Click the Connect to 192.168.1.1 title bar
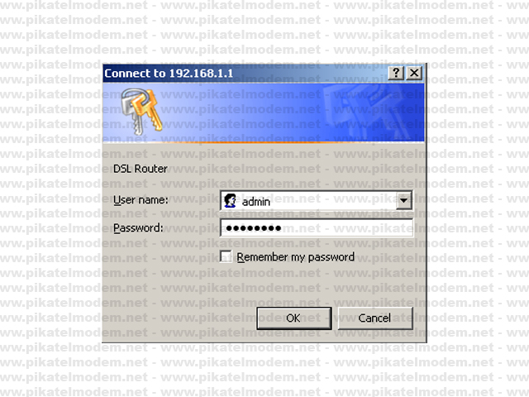 (246, 73)
